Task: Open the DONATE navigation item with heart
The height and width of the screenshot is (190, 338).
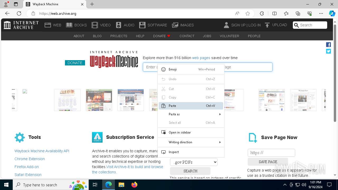Action: coord(162,36)
